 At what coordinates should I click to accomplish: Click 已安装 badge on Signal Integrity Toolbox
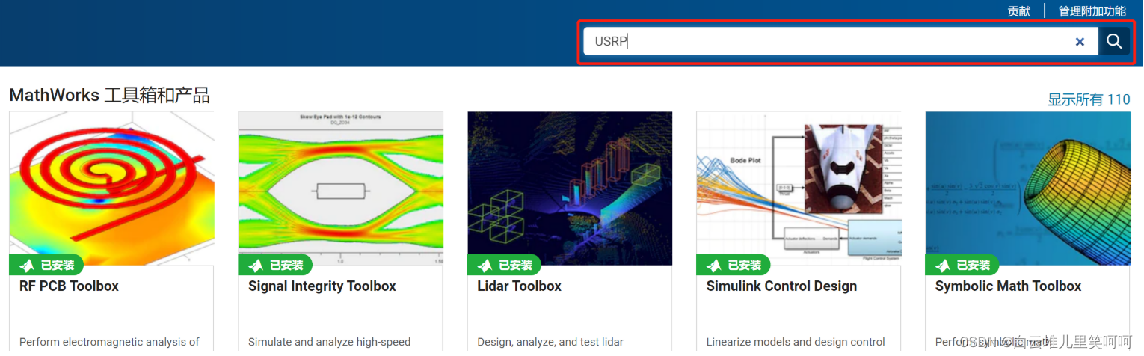point(275,265)
